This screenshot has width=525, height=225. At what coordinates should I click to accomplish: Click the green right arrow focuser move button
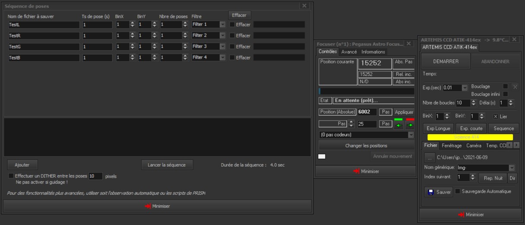410,125
